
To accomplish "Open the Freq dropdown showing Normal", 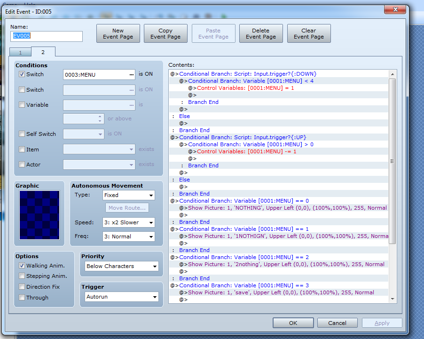I will pos(129,237).
